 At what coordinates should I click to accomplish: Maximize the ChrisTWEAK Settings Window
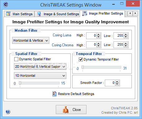(x=122, y=4)
